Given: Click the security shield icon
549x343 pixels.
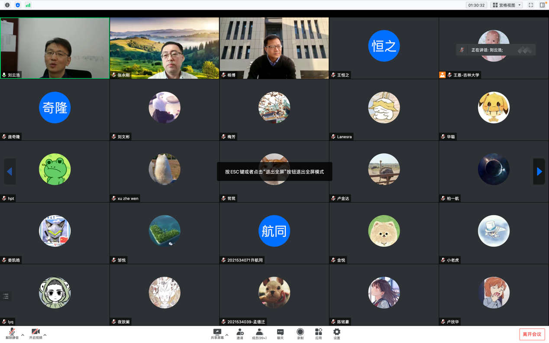Looking at the screenshot, I should tap(18, 5).
